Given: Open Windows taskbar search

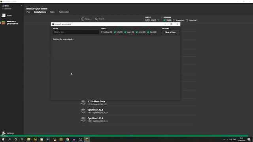Looking at the screenshot, I should click(9, 139).
